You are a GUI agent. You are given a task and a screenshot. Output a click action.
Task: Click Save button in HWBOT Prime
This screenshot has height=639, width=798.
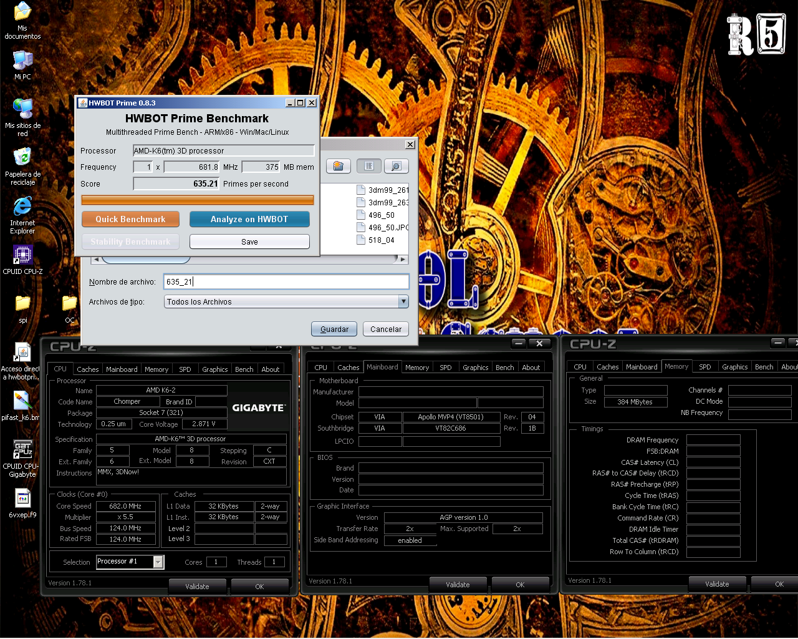[249, 241]
